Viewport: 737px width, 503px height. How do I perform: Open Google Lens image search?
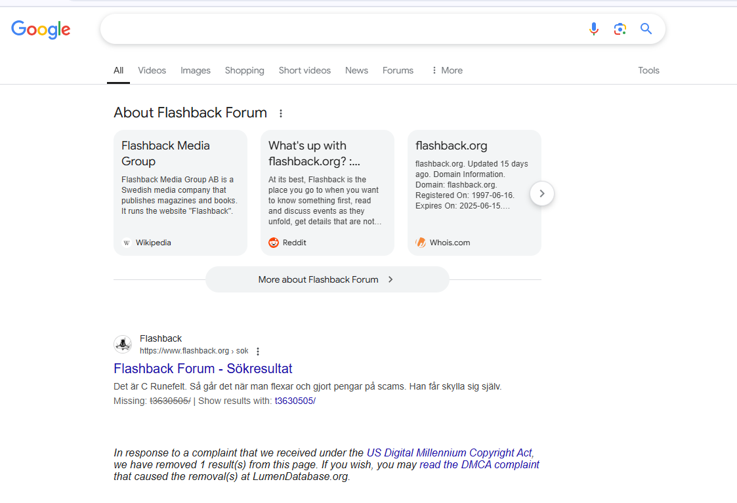[x=620, y=29]
